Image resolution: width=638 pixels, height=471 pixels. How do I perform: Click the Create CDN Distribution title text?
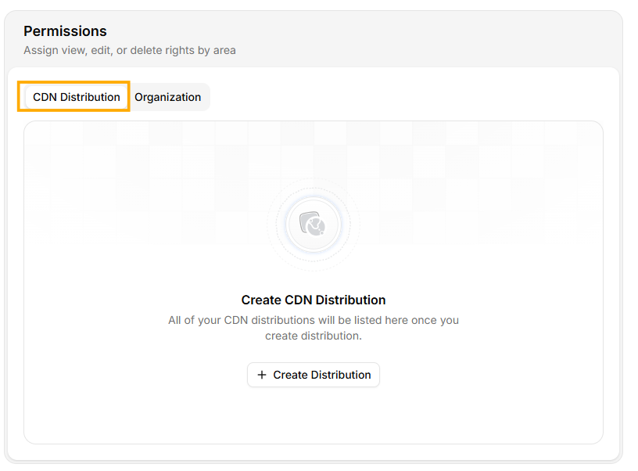[314, 300]
